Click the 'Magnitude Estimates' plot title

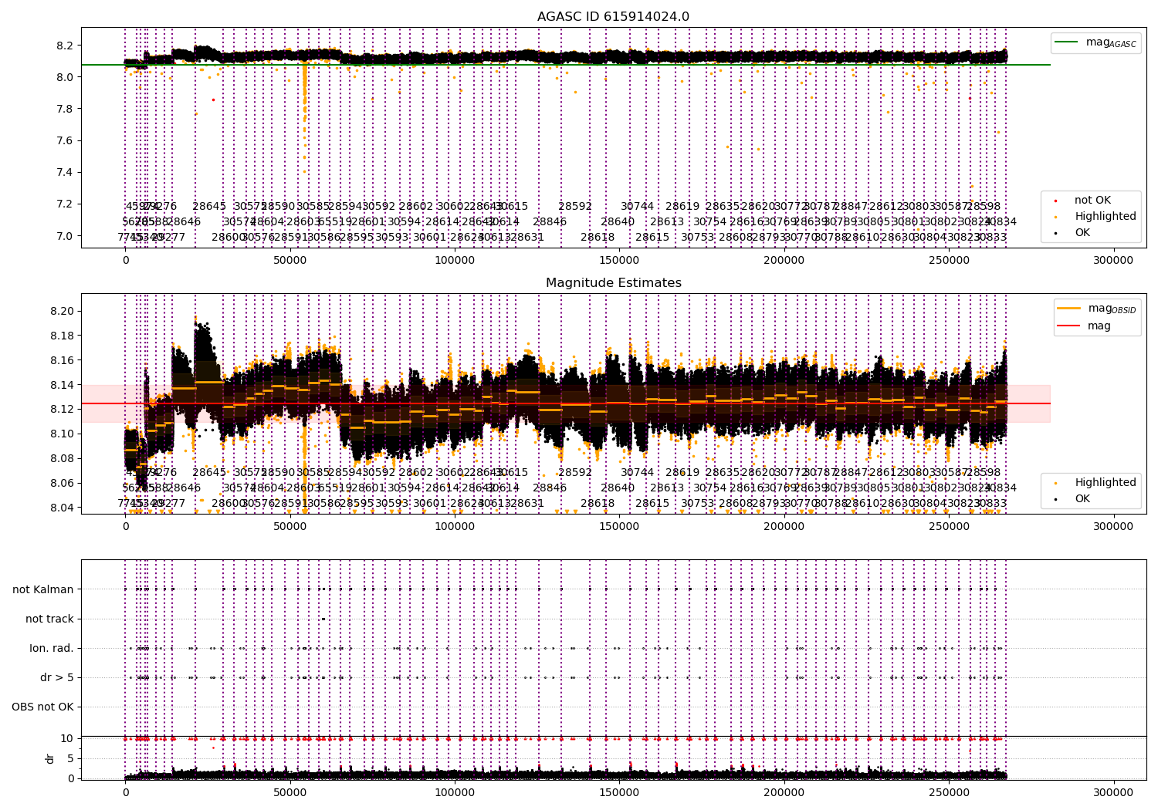pos(614,283)
